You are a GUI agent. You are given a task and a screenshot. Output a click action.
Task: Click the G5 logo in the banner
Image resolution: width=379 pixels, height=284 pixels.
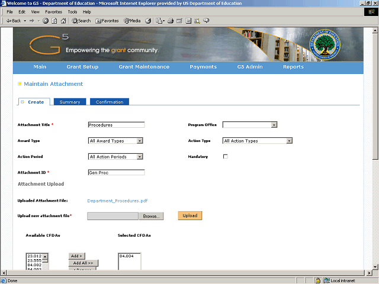pyautogui.click(x=49, y=44)
